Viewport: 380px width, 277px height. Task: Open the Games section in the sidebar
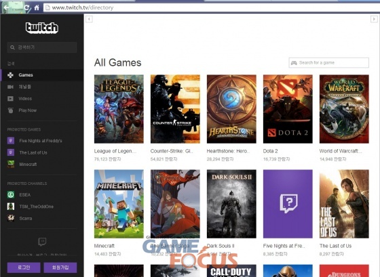point(42,75)
